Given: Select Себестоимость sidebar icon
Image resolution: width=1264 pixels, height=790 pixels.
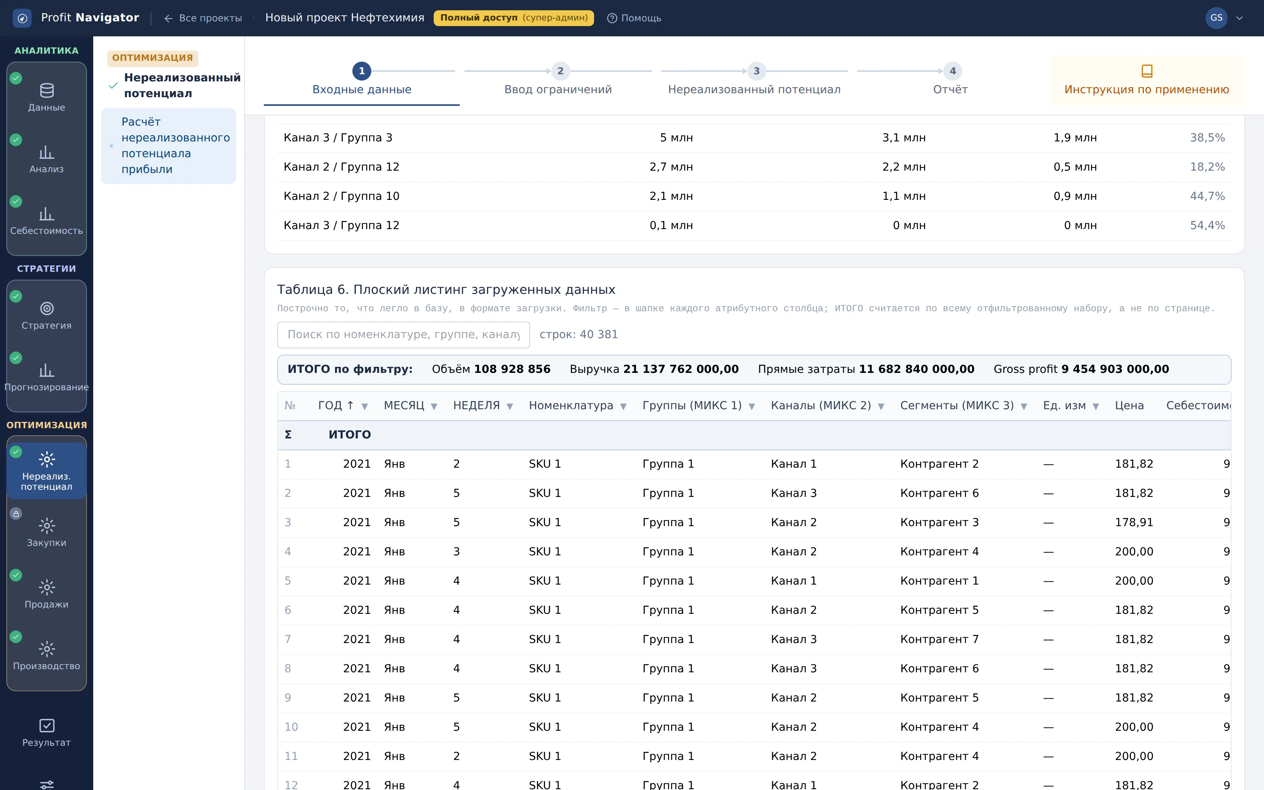Looking at the screenshot, I should [x=47, y=214].
